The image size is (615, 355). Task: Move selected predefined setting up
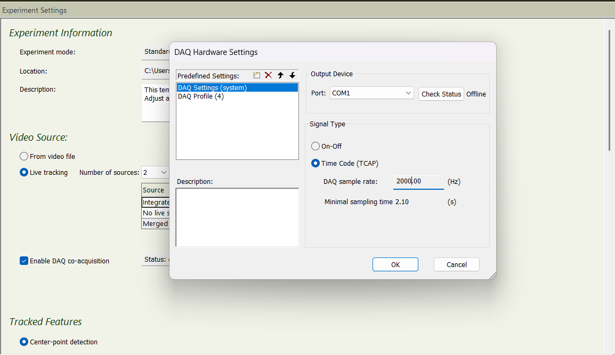point(280,76)
